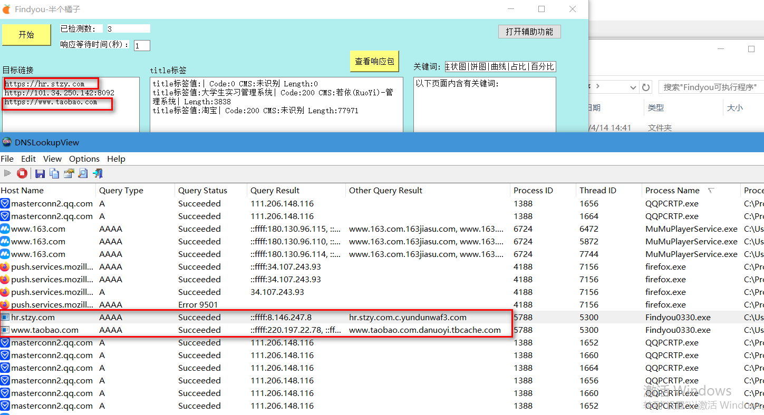Viewport: 764px width, 415px height.
Task: Click the Error 9501 query status cell
Action: 198,304
